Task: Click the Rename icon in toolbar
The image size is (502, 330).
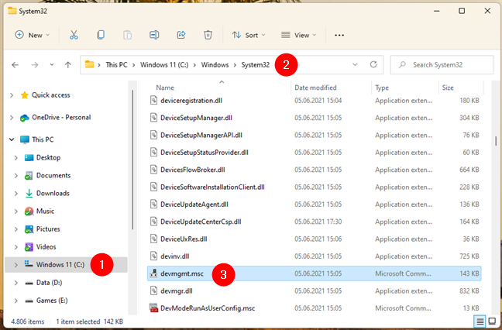Action: coord(154,35)
